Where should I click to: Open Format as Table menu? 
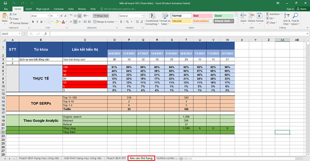click(165, 19)
